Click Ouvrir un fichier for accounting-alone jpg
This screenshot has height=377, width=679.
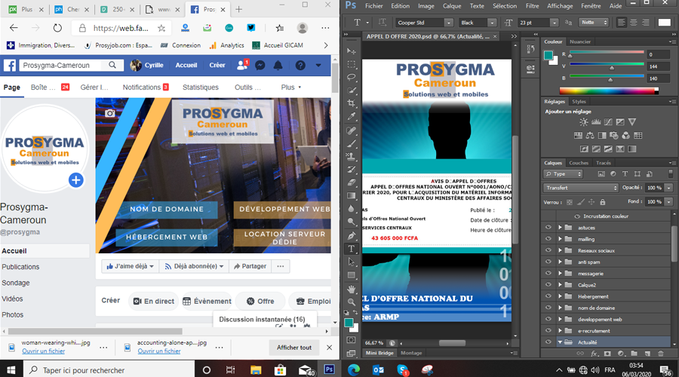pos(159,351)
